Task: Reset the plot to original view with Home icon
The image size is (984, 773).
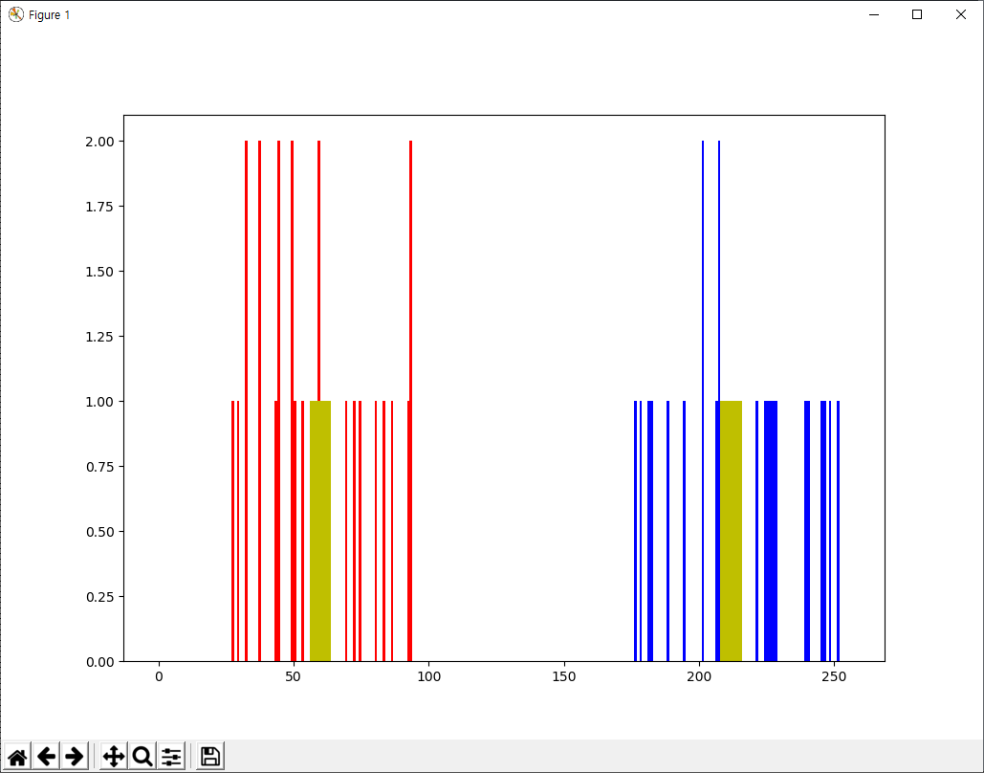Action: (x=17, y=756)
